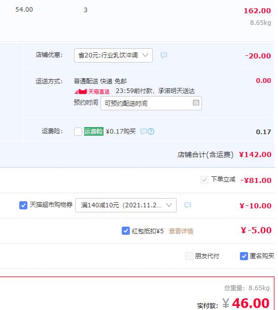
Task: Uncheck the 匿名购买 checkbox
Action: pyautogui.click(x=244, y=256)
